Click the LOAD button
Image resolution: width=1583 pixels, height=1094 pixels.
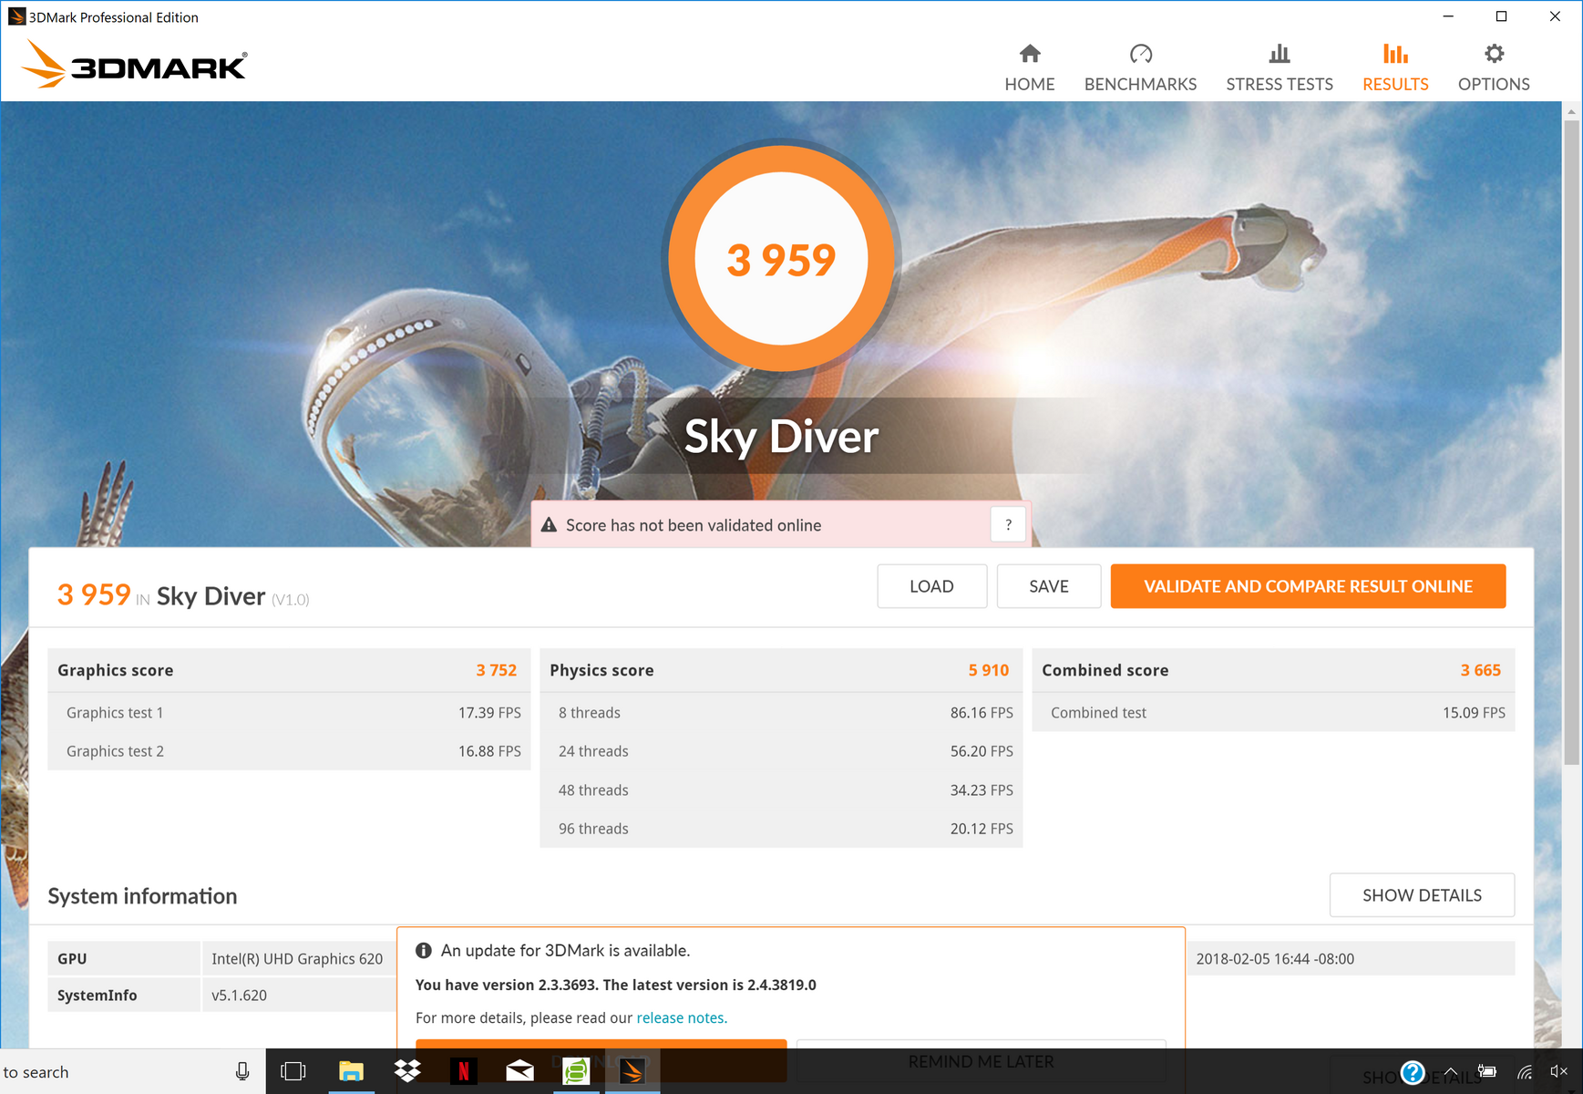931,586
